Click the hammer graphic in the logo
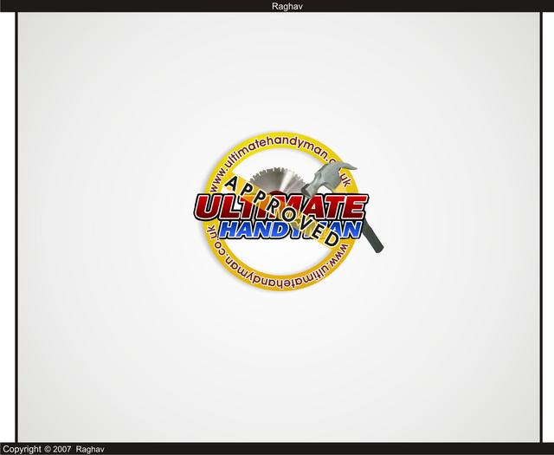This screenshot has width=554, height=455. [342, 205]
